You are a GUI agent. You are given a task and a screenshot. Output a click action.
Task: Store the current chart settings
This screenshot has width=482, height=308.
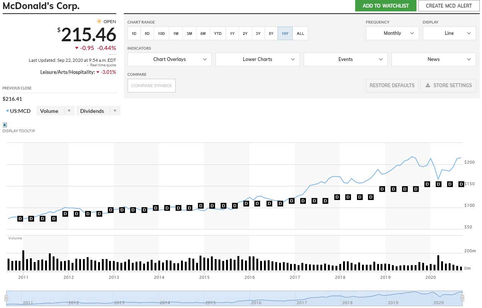(x=448, y=86)
